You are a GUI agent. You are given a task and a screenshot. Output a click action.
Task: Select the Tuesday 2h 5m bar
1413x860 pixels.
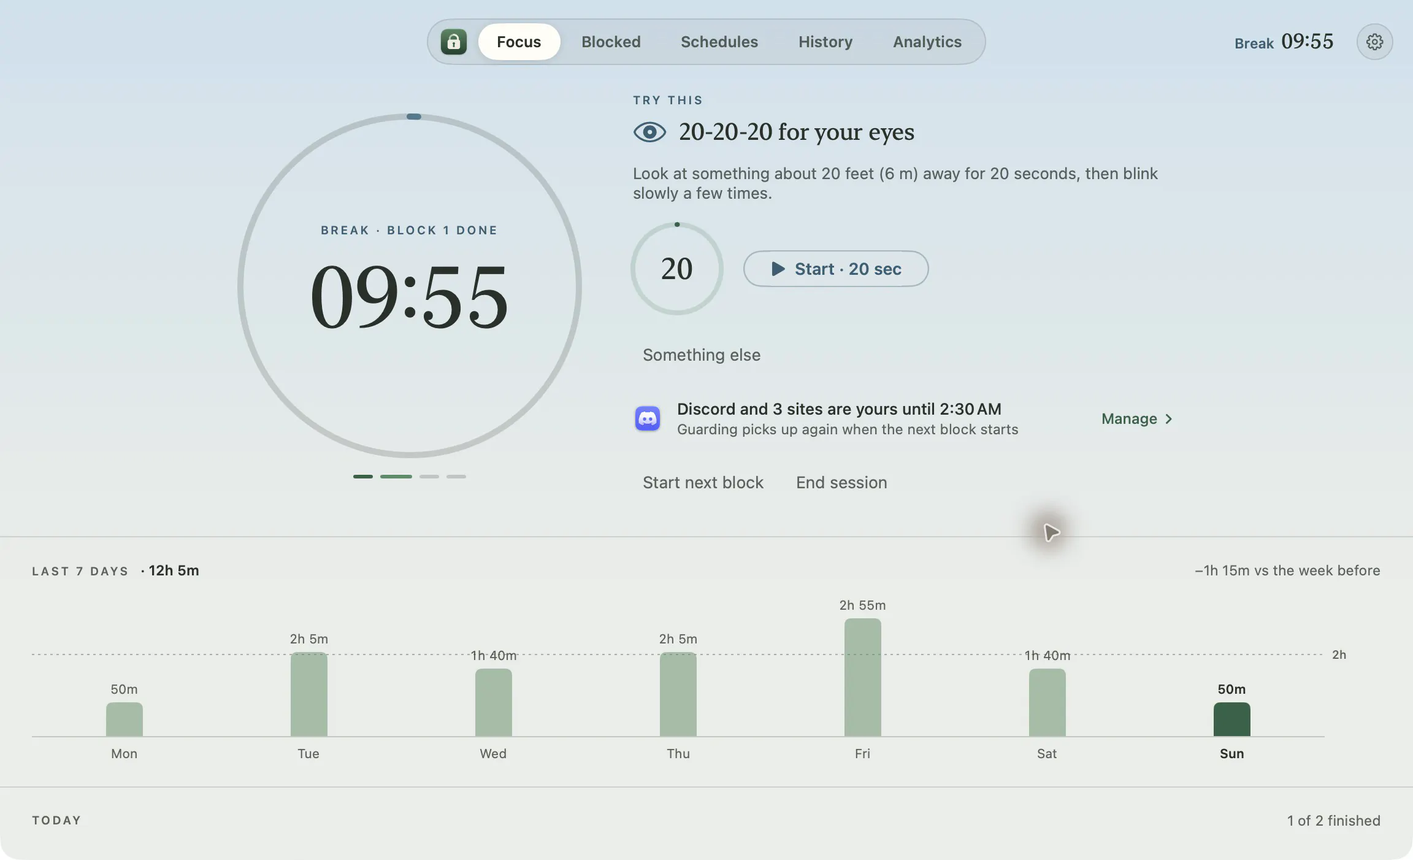click(309, 694)
